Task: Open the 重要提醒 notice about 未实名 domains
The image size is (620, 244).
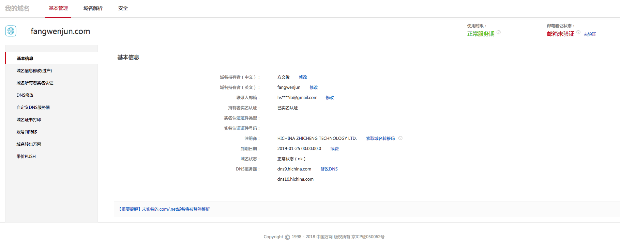Action: point(164,209)
